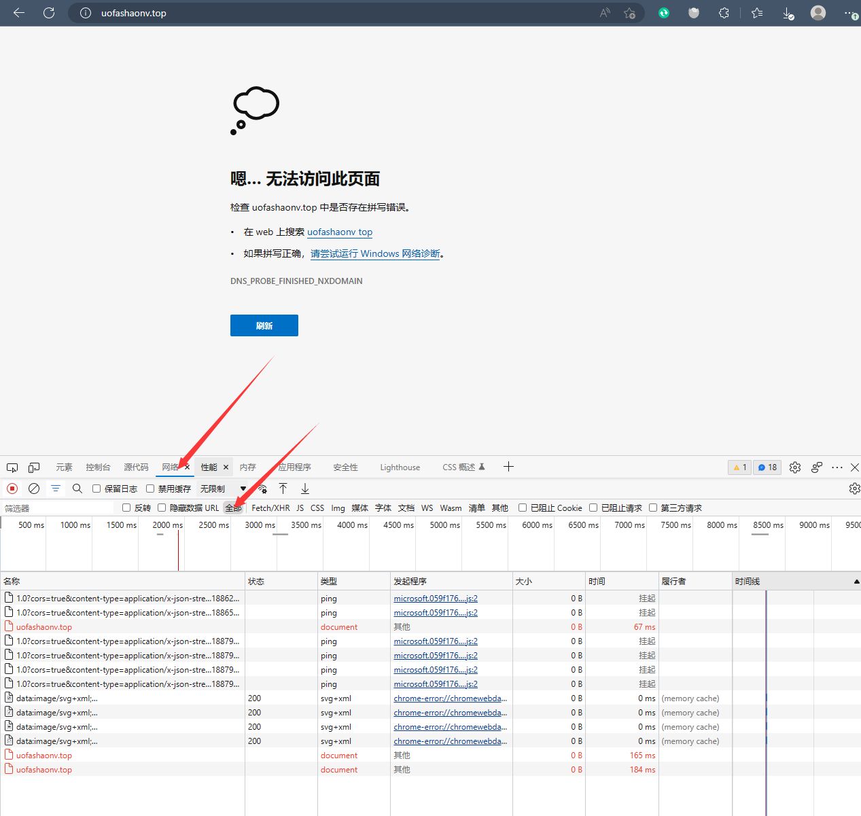Screen dimensions: 861x816
Task: Toggle sort arrow on 时间线 column
Action: (856, 582)
